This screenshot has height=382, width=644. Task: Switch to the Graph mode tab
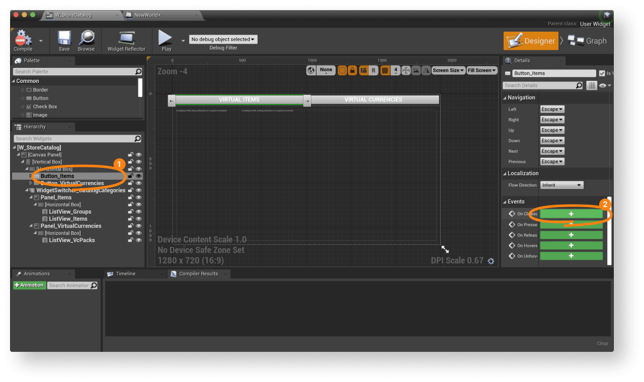click(587, 41)
